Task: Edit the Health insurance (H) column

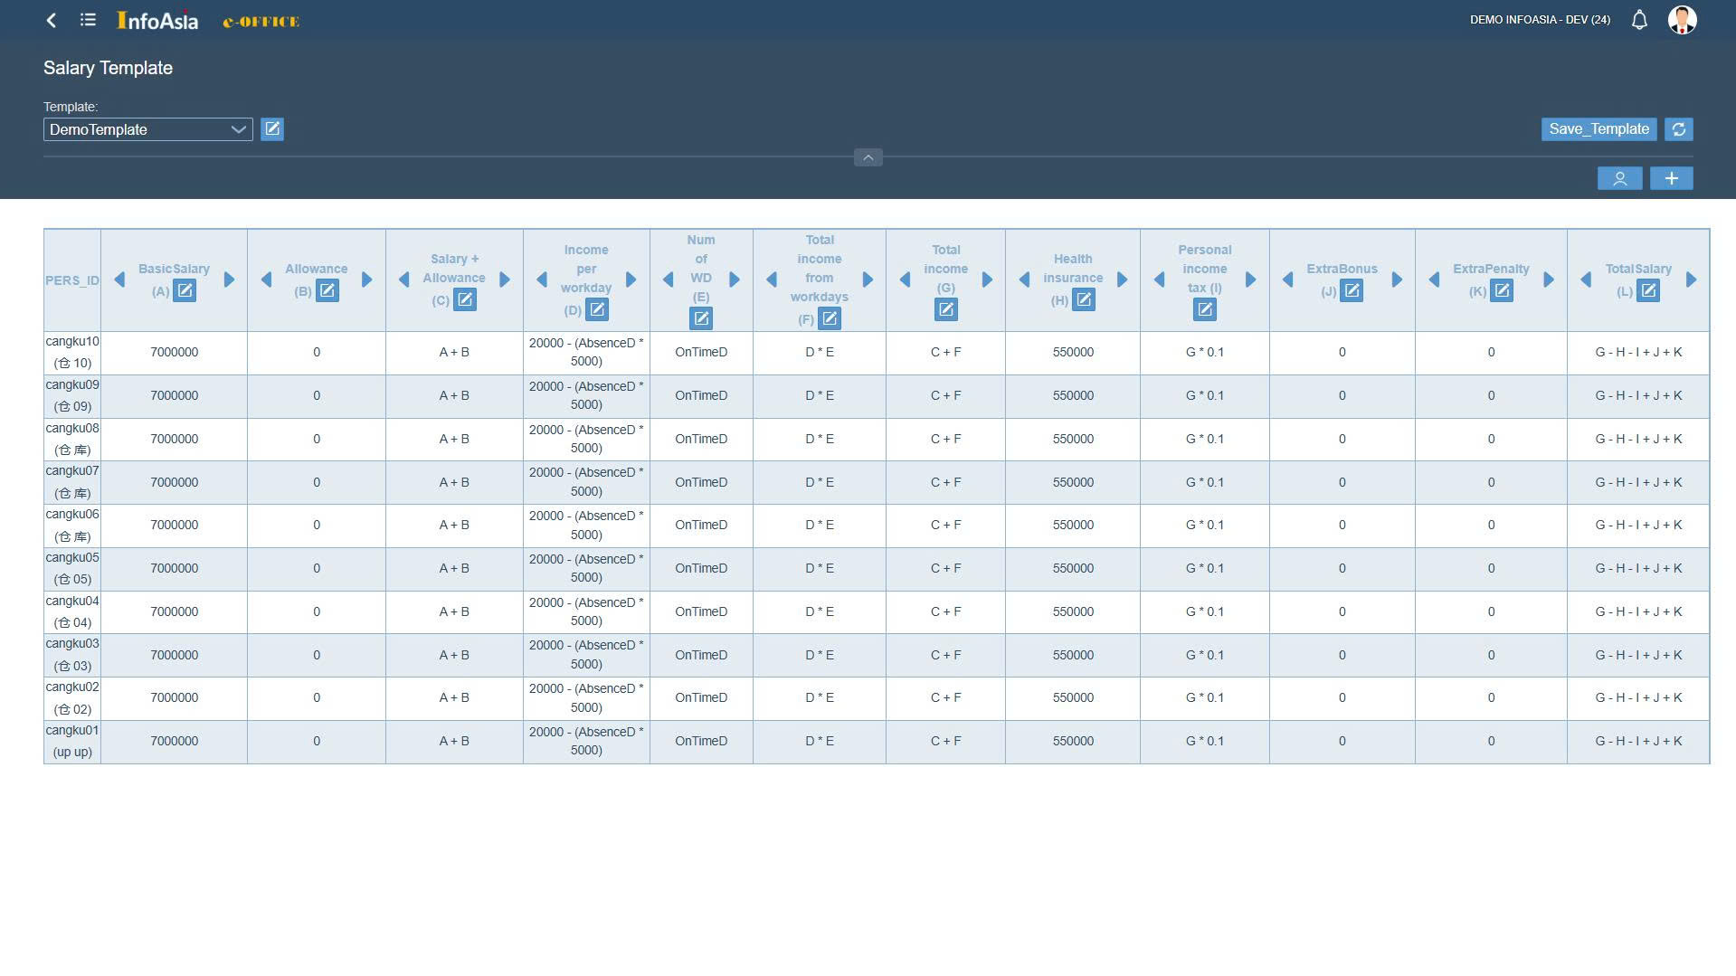Action: (x=1083, y=300)
